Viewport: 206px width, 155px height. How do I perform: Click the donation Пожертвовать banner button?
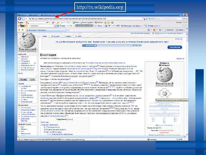pyautogui.click(x=175, y=47)
